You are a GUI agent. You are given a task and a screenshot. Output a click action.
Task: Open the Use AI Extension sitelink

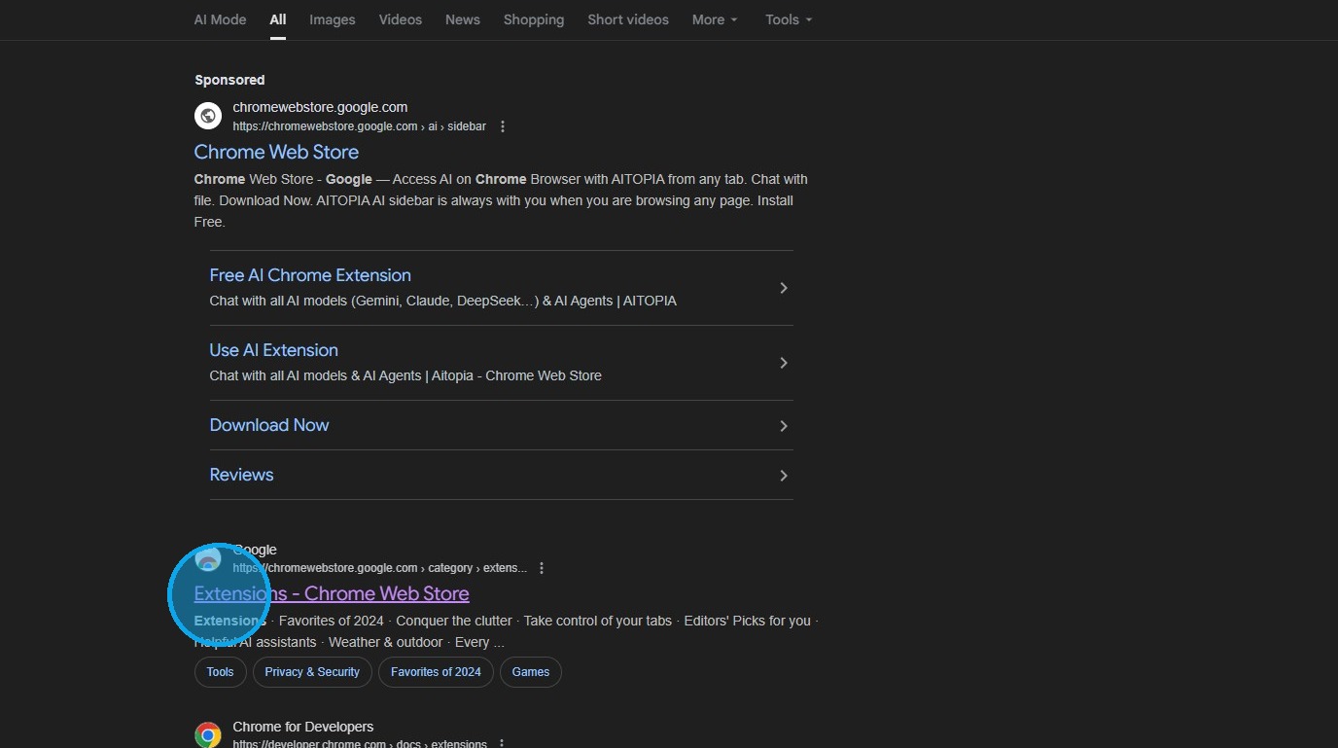pos(274,350)
